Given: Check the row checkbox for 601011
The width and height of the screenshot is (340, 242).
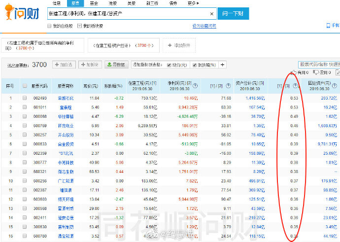Looking at the screenshot, I should click(25, 107).
